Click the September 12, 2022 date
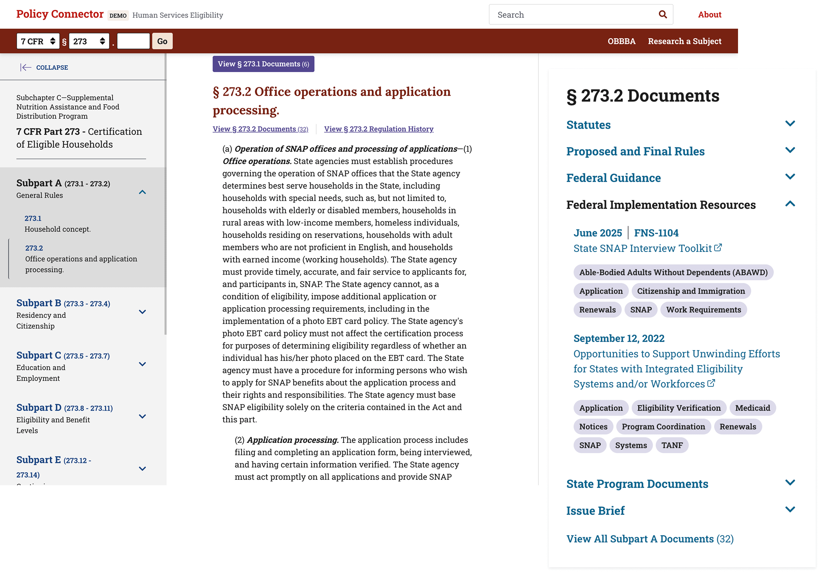The image size is (819, 572). pyautogui.click(x=619, y=338)
